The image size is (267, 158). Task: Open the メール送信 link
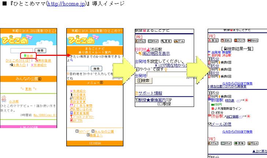click(221, 124)
